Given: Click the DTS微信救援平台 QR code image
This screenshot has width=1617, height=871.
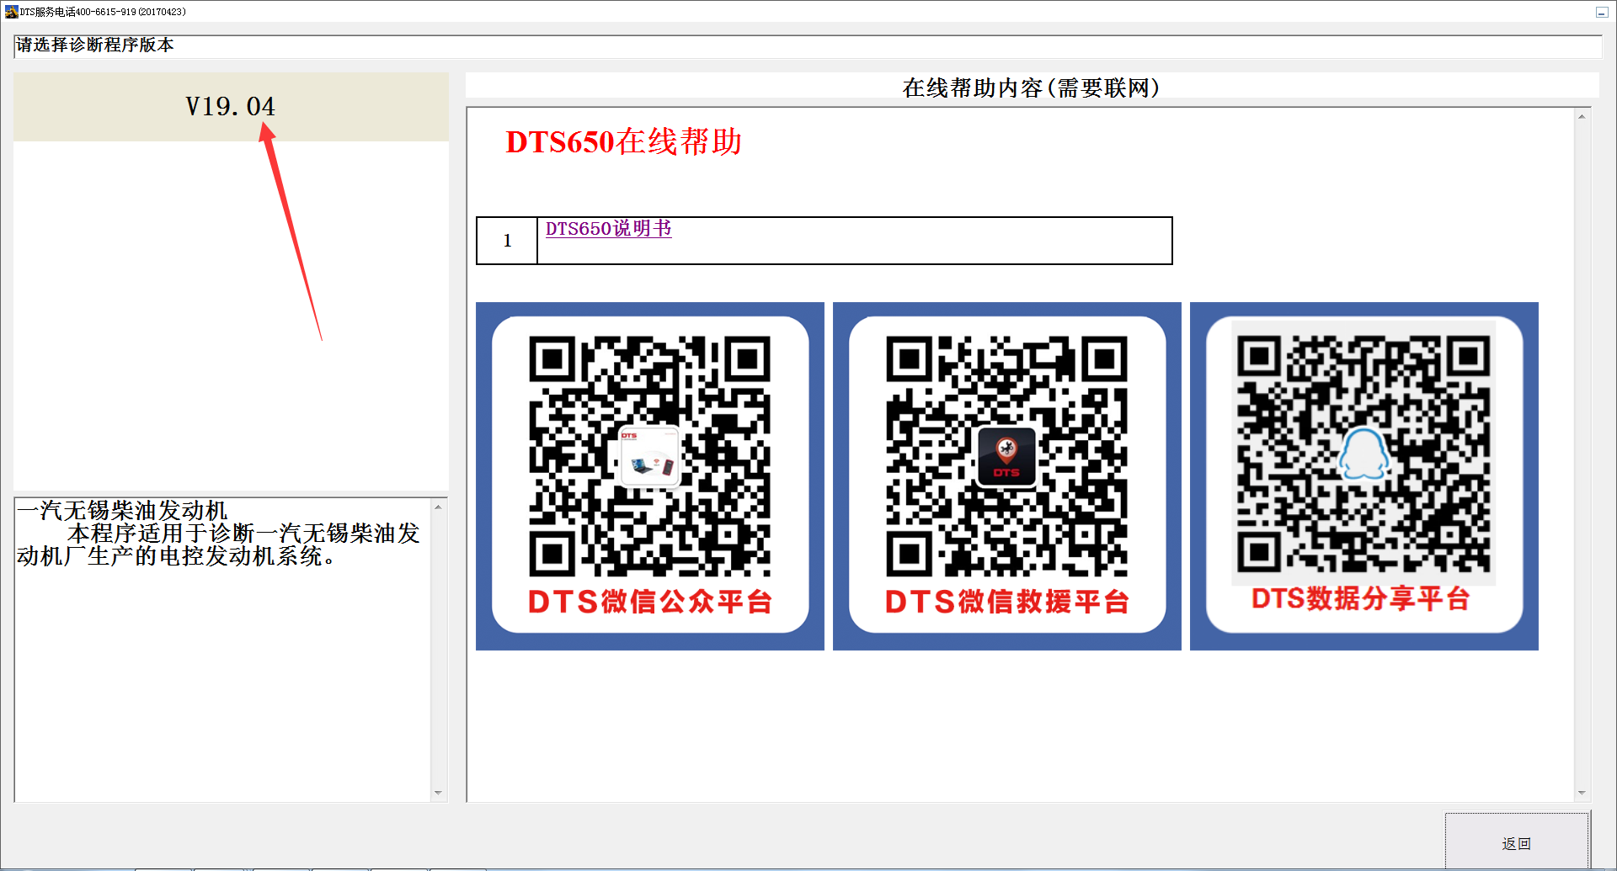Looking at the screenshot, I should click(1007, 476).
